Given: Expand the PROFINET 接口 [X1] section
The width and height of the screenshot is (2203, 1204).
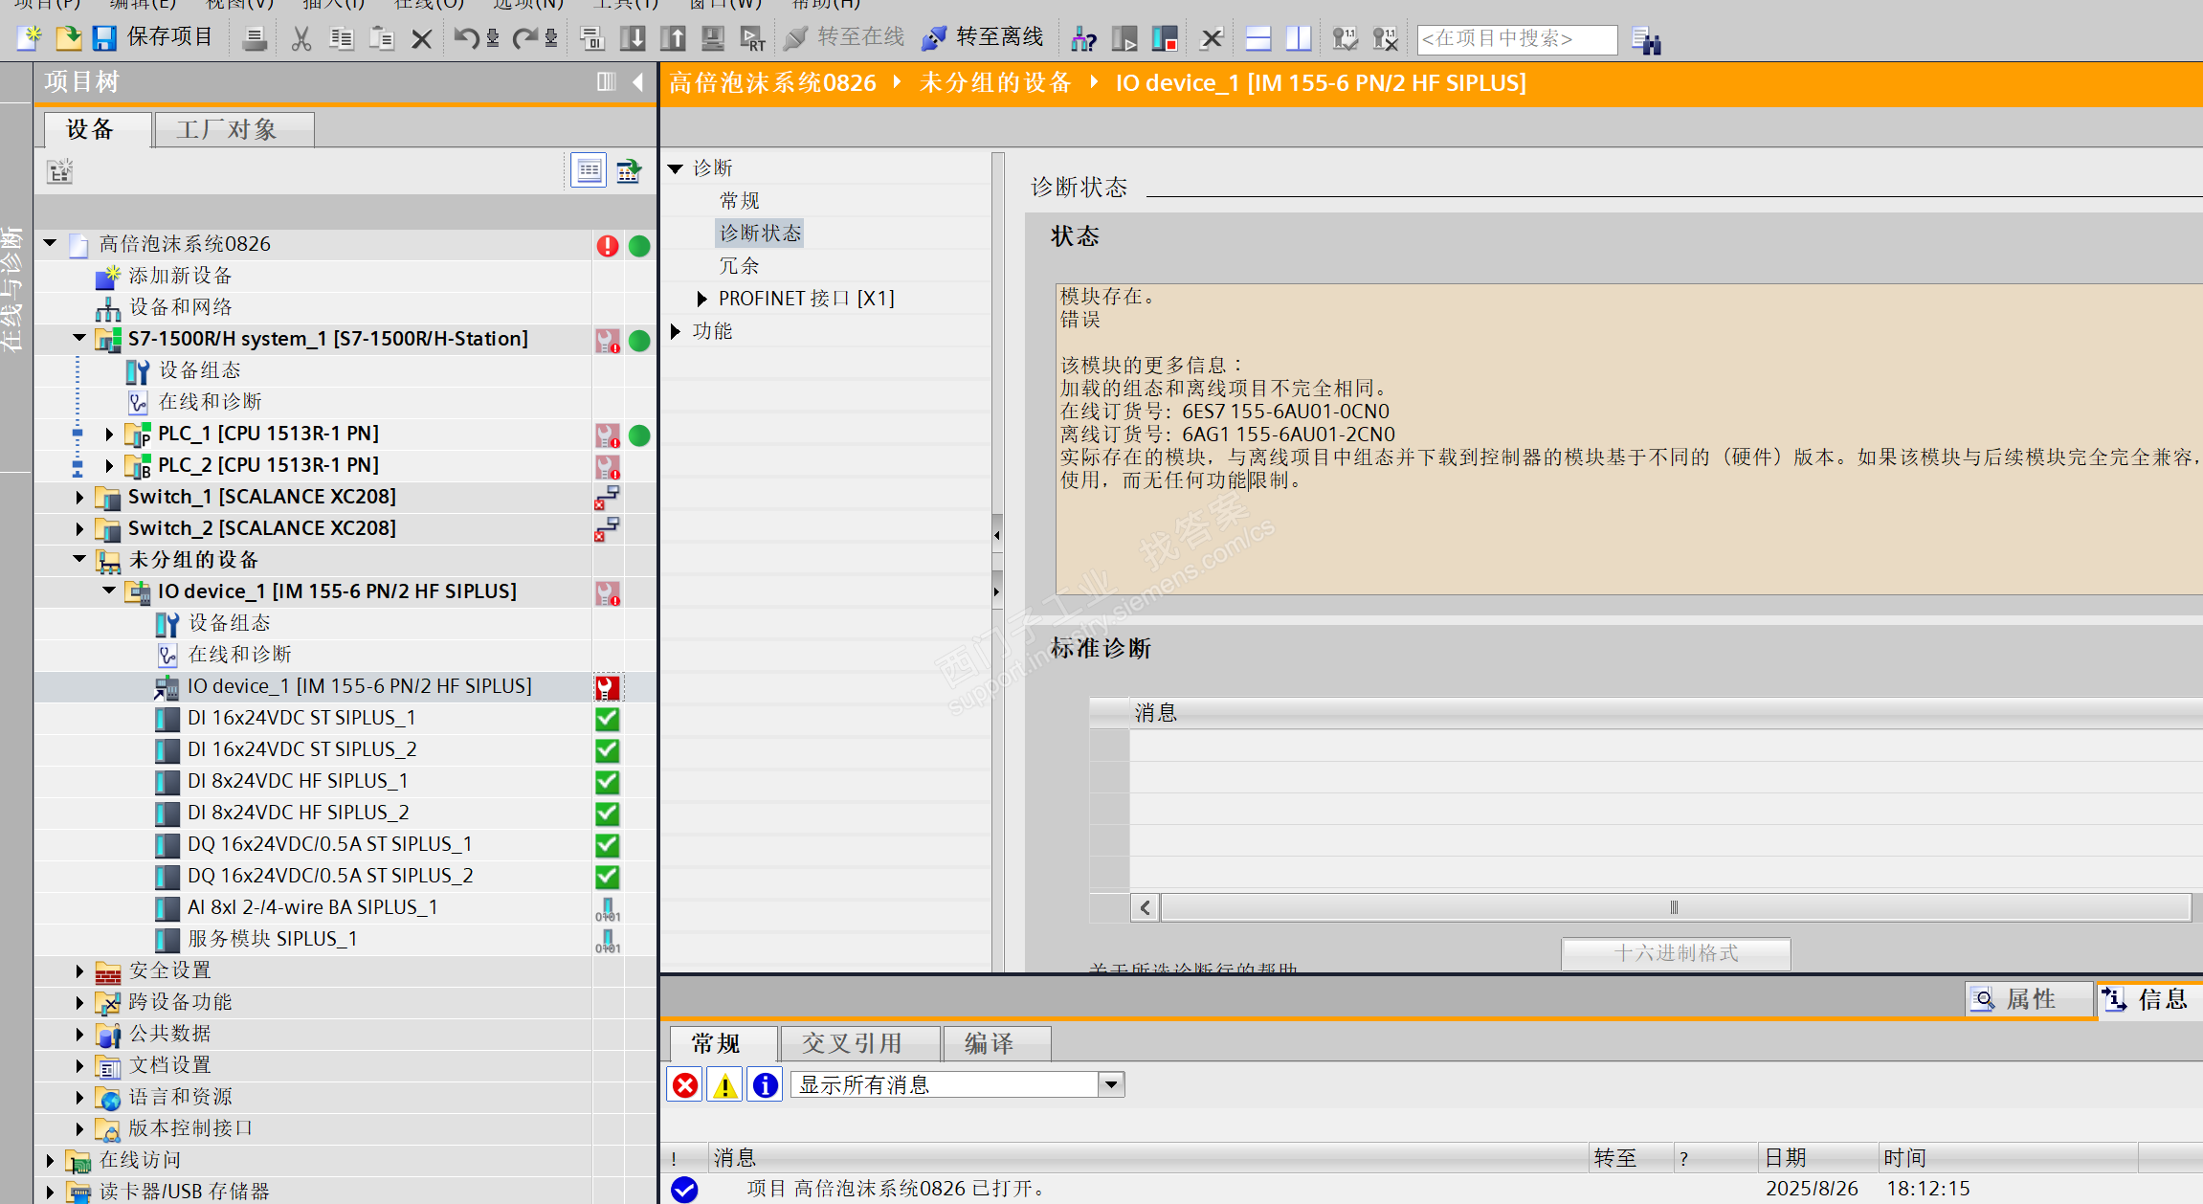Looking at the screenshot, I should pyautogui.click(x=701, y=299).
